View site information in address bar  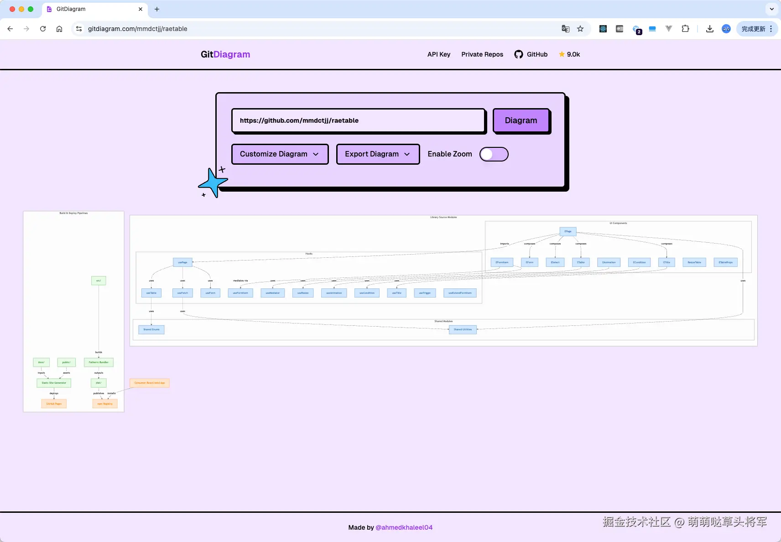[79, 29]
